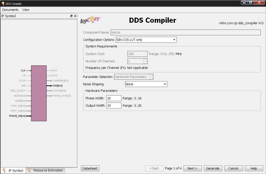Click the Phase Width input field
This screenshot has width=266, height=174.
[114, 98]
